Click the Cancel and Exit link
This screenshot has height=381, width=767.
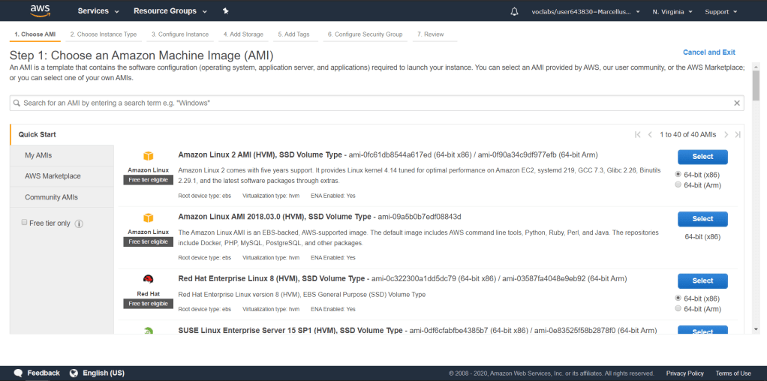[708, 52]
